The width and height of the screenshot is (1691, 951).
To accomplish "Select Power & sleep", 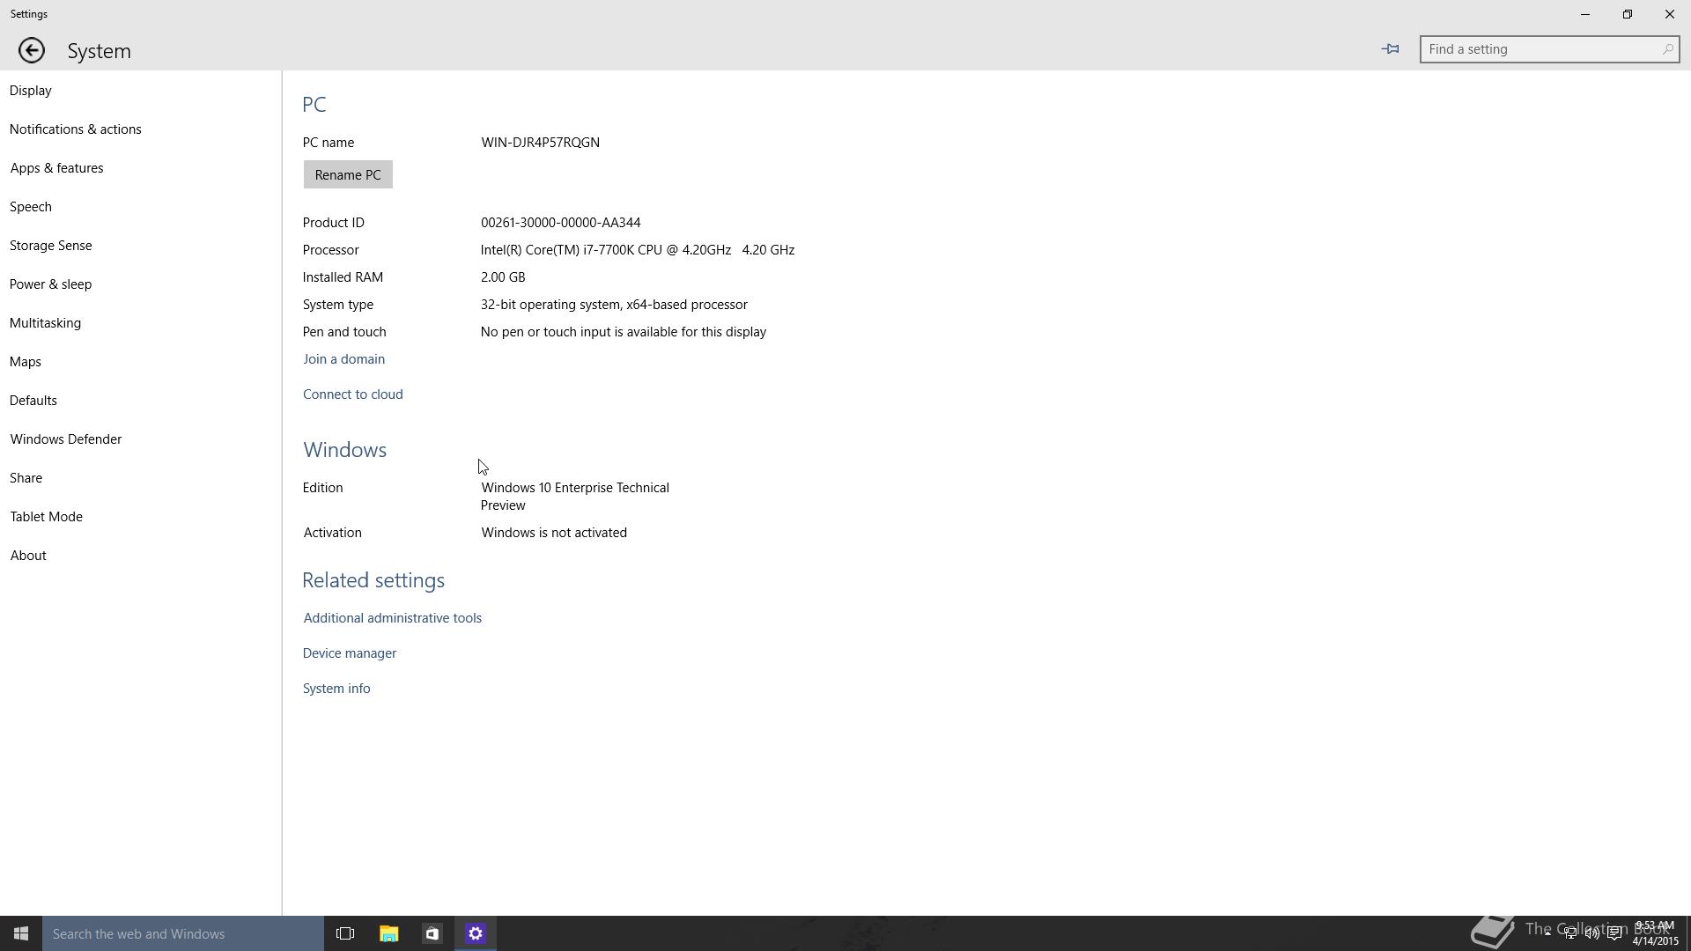I will (x=51, y=284).
